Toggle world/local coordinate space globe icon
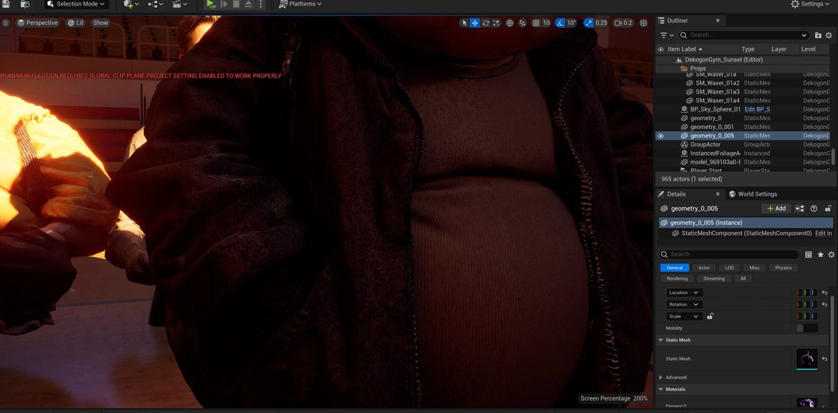Viewport: 838px width, 413px height. point(510,23)
